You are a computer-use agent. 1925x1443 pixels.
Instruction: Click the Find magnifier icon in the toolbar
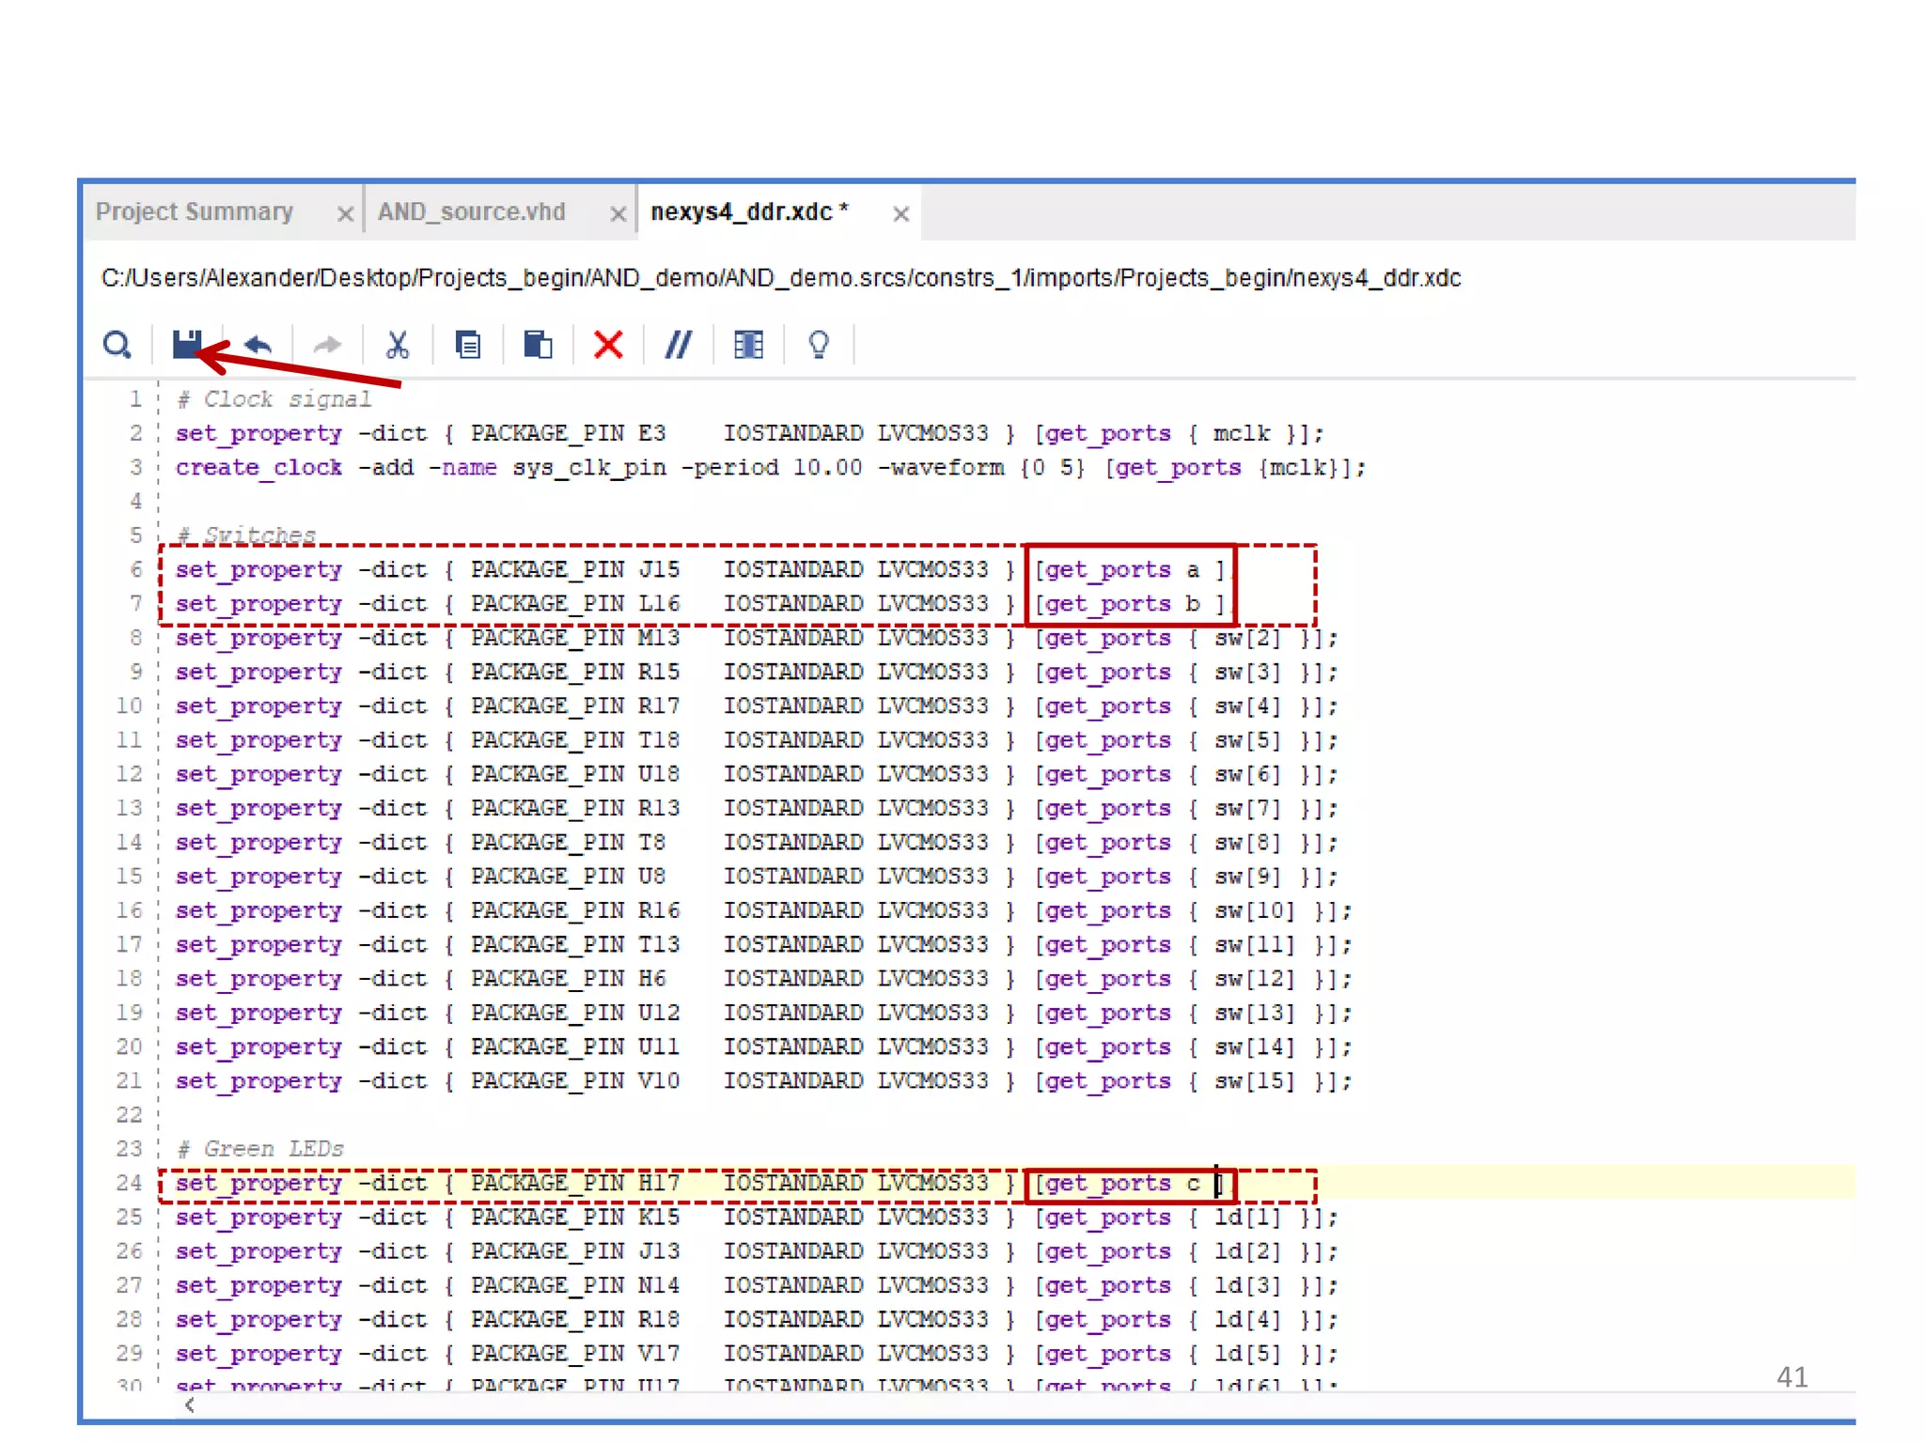point(117,345)
